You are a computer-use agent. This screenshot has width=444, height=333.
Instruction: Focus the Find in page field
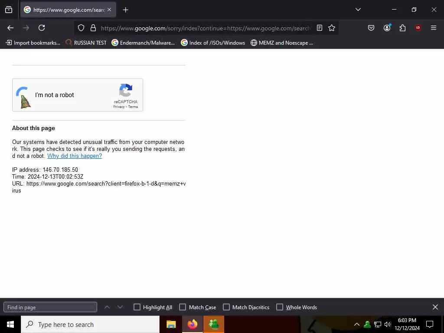pyautogui.click(x=50, y=307)
